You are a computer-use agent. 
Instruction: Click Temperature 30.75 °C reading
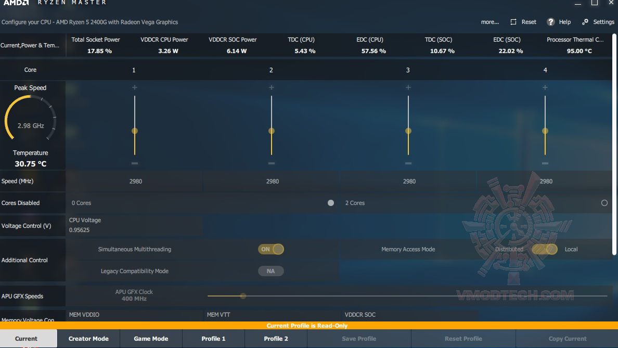point(30,163)
